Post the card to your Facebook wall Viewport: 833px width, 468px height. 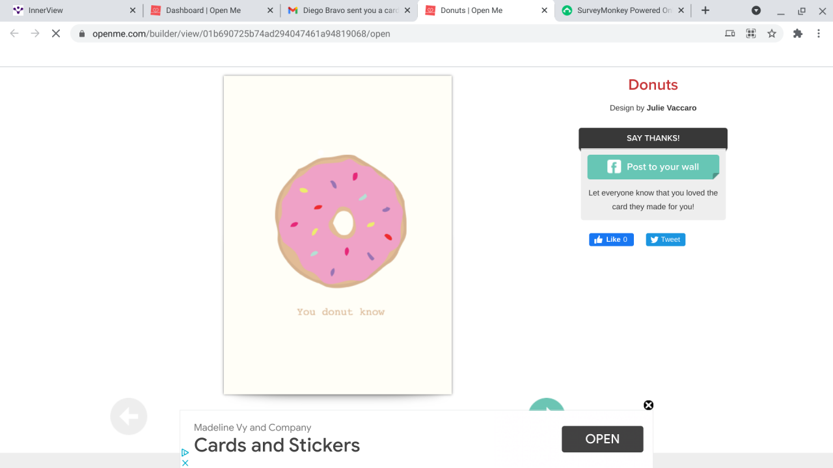click(x=653, y=167)
